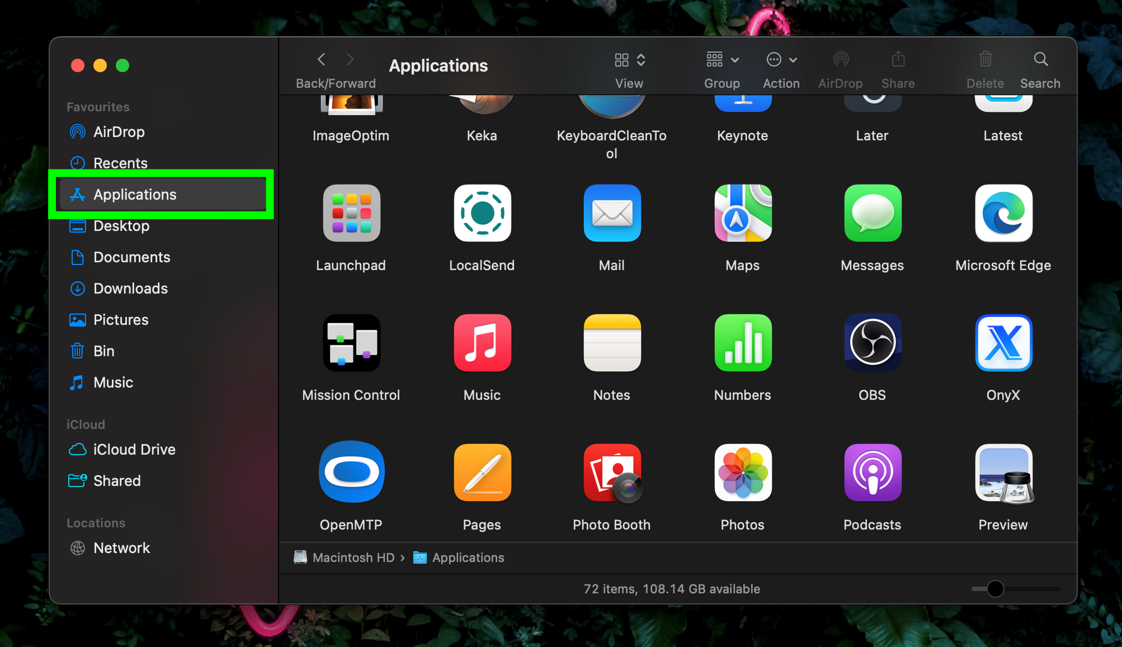Open Shared in the sidebar
The height and width of the screenshot is (647, 1122).
pos(163,481)
